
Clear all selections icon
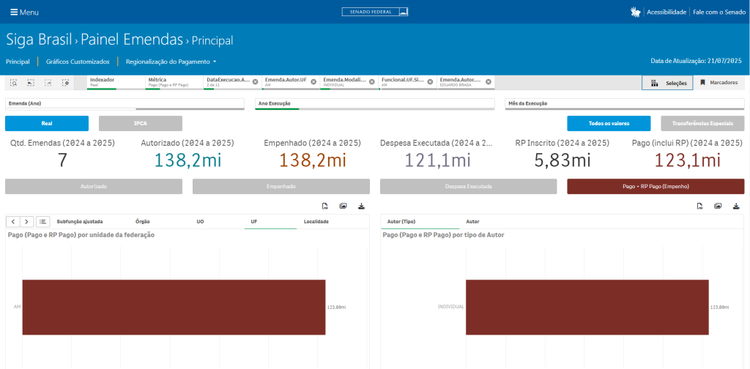coord(65,83)
